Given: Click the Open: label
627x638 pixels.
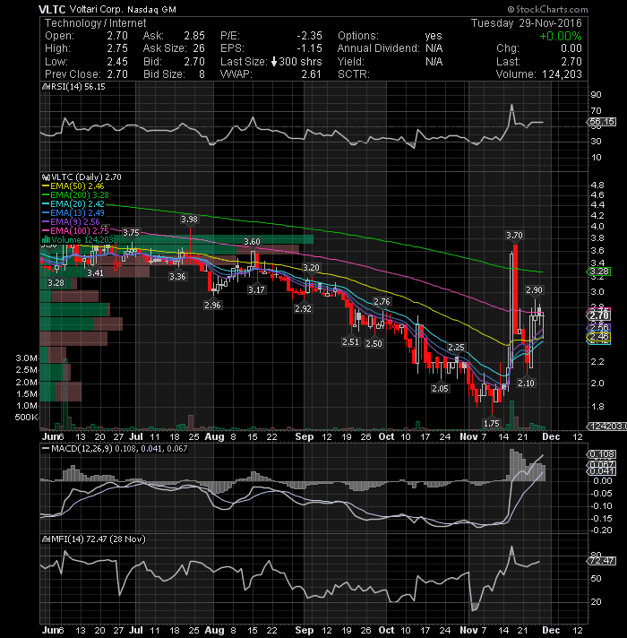Looking at the screenshot, I should [x=60, y=36].
